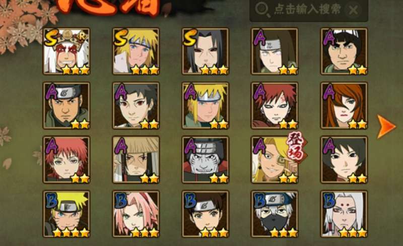Click the magnifying glass search icon
Screen dimensions: 403x246
(x=262, y=10)
